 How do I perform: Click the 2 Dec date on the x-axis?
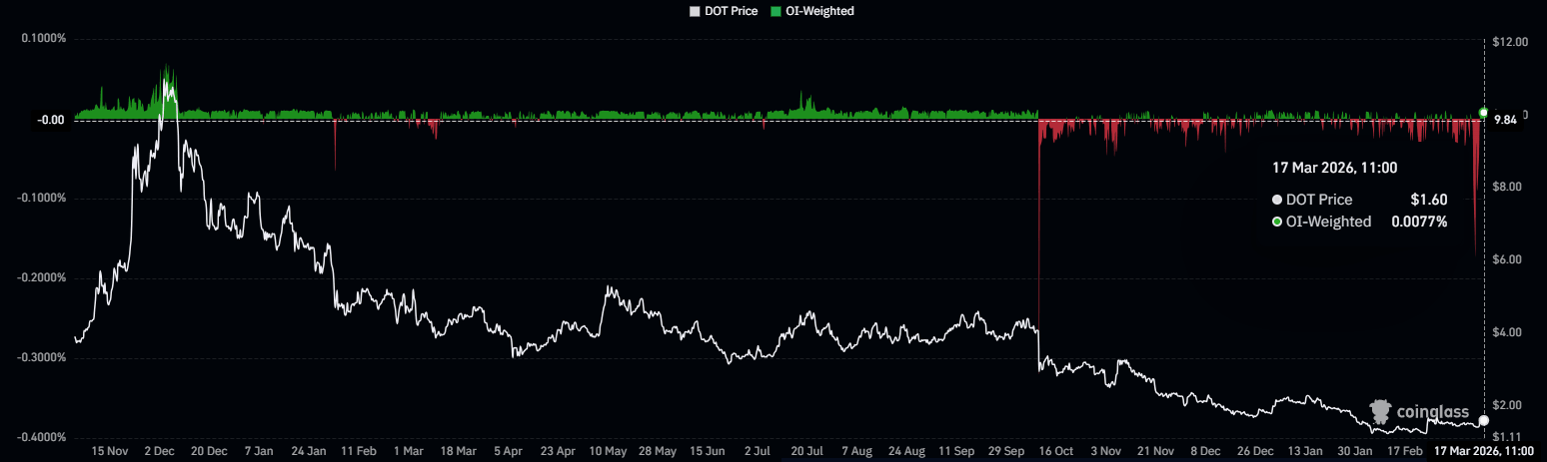[x=161, y=451]
